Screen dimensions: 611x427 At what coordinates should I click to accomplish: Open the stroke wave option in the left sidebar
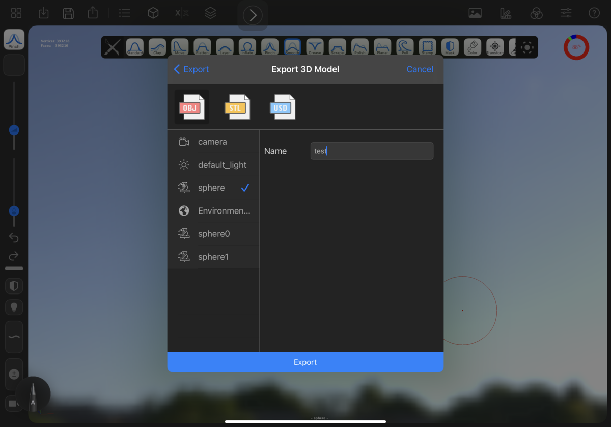pos(14,337)
